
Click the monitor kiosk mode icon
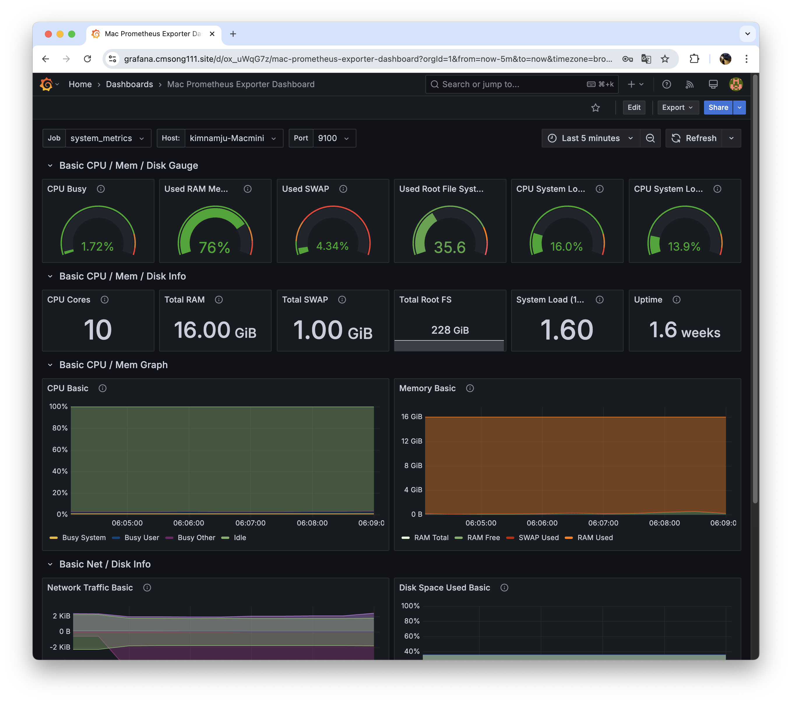pyautogui.click(x=713, y=84)
